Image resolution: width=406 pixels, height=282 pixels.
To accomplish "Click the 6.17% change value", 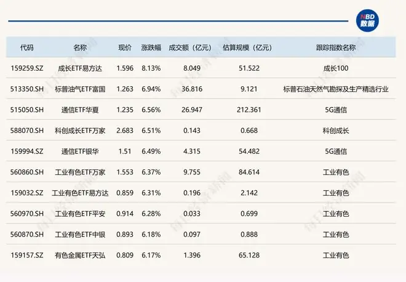I will [x=151, y=256].
